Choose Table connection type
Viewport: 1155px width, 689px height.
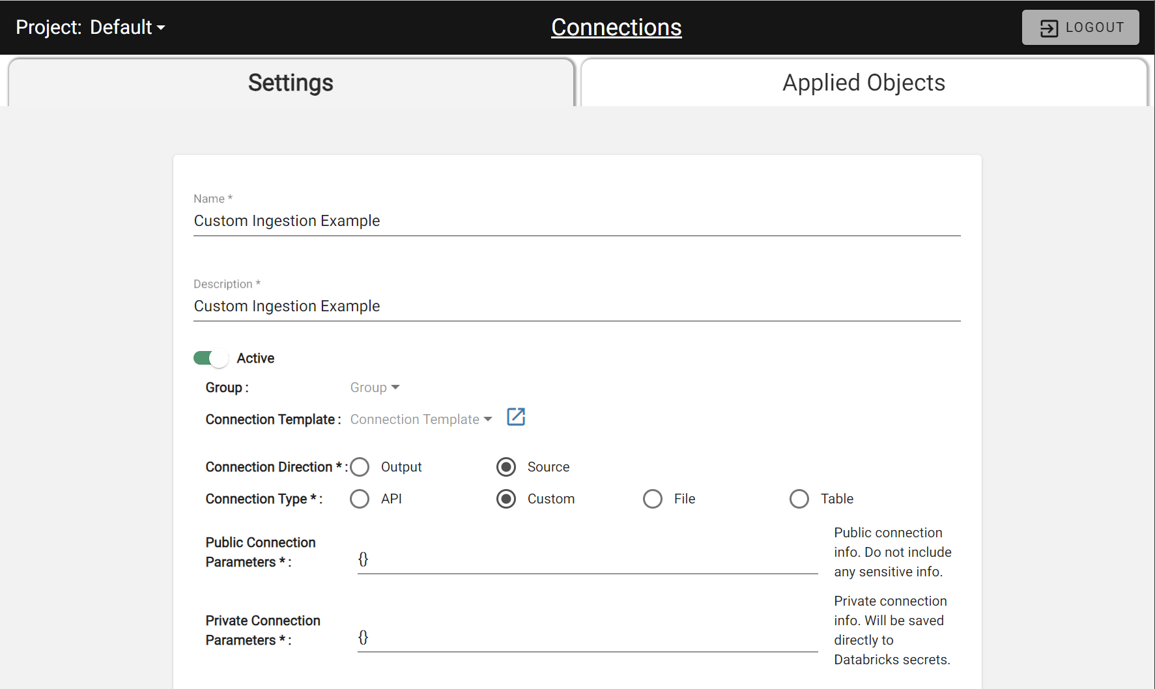coord(799,499)
